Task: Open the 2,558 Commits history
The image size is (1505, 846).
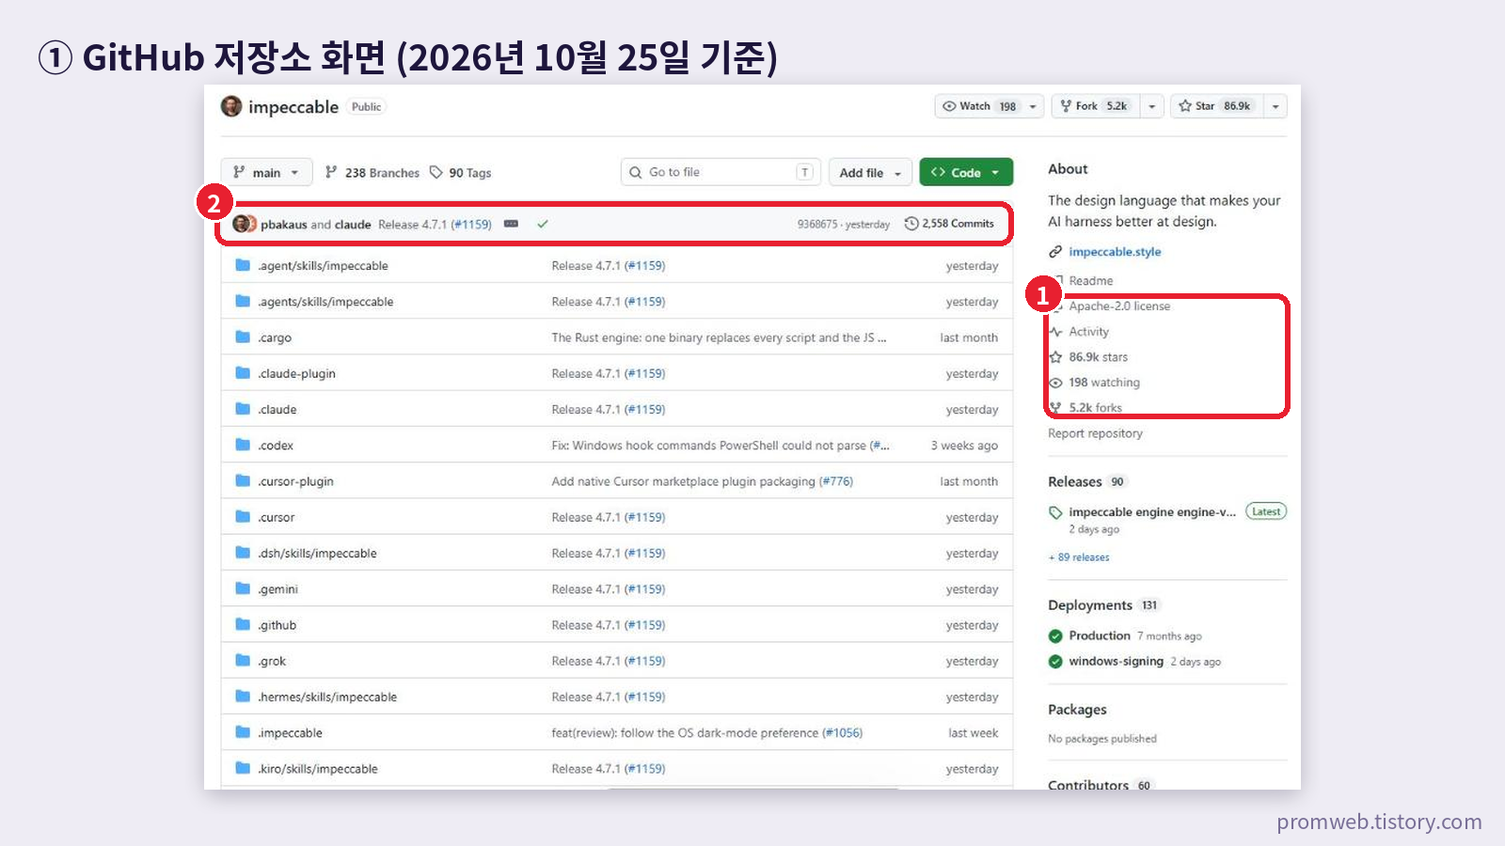Action: [949, 224]
